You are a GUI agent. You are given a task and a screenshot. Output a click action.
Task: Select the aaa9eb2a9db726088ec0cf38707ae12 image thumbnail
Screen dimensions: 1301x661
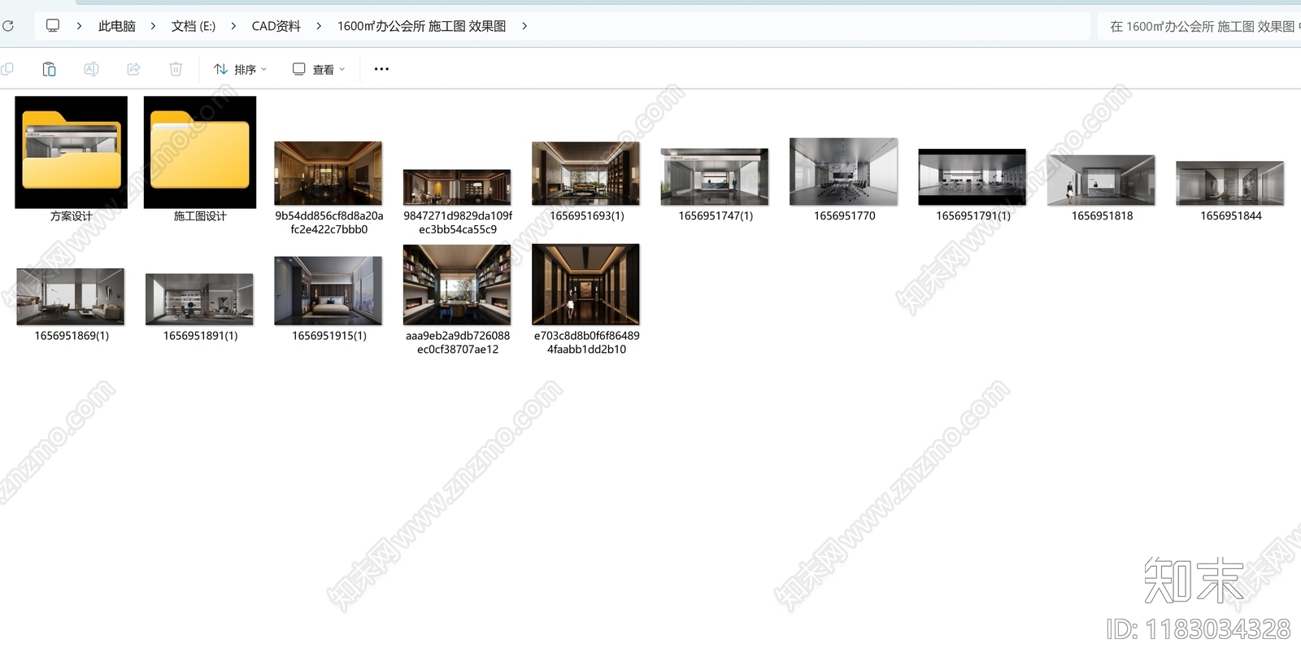point(457,285)
